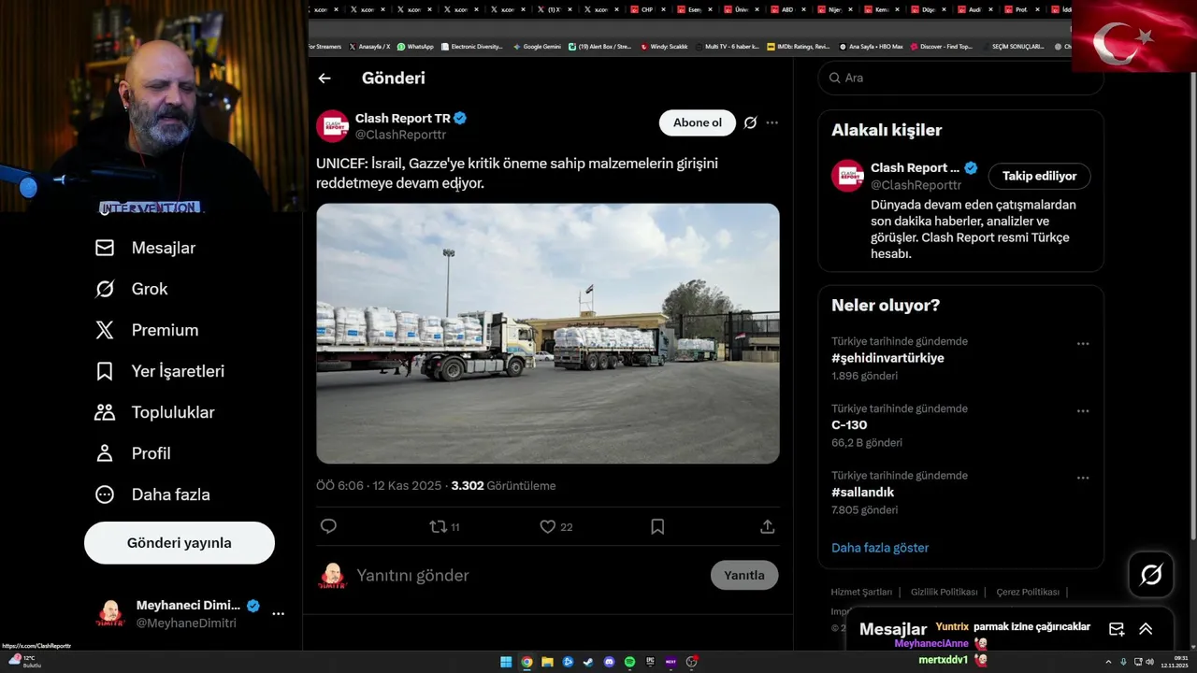Viewport: 1197px width, 673px height.
Task: Click the Clash Report avatar under Alakalı kişiler
Action: coord(847,176)
